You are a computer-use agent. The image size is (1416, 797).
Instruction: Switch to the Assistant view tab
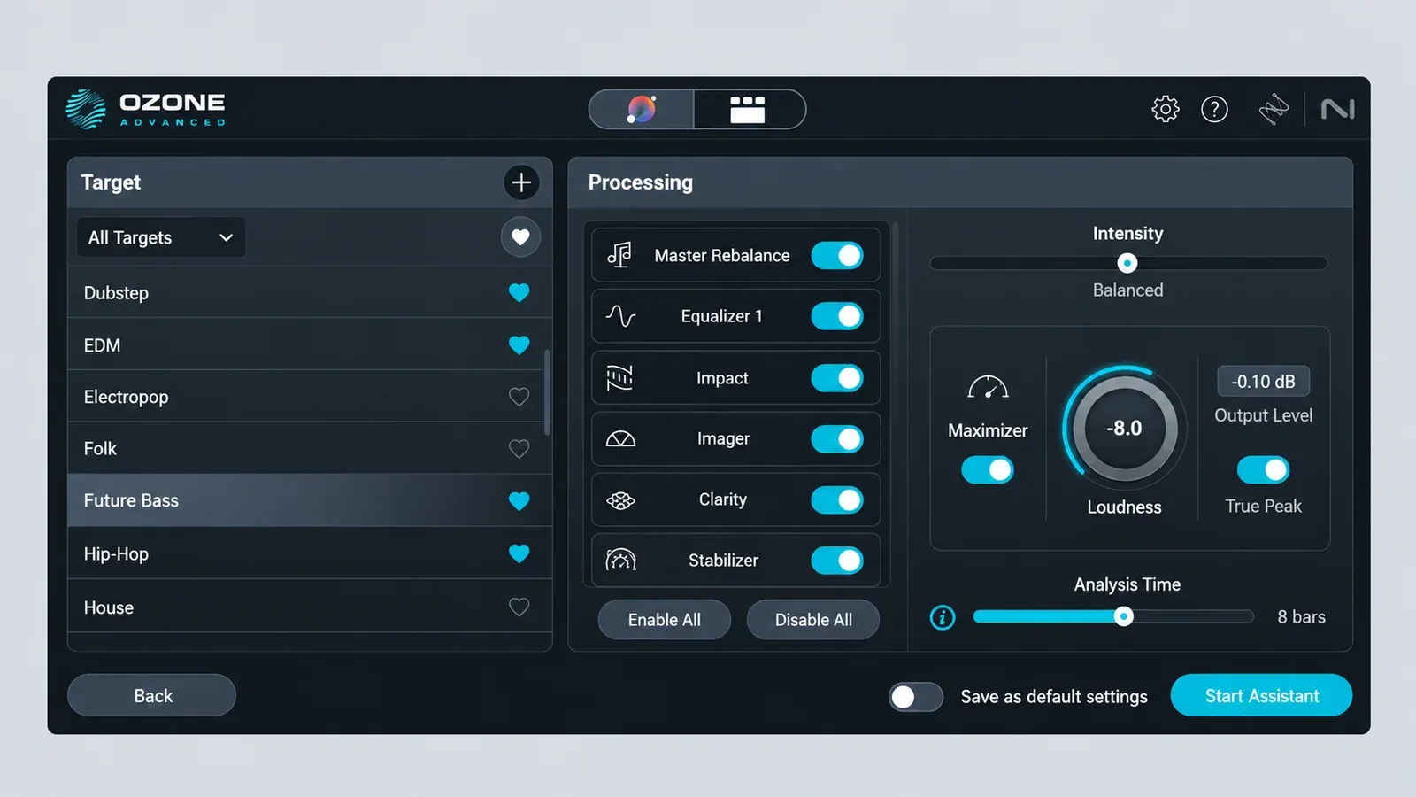click(642, 109)
